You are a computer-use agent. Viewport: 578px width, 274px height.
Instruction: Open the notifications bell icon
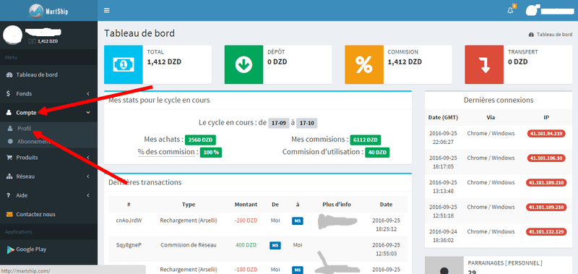pyautogui.click(x=511, y=10)
